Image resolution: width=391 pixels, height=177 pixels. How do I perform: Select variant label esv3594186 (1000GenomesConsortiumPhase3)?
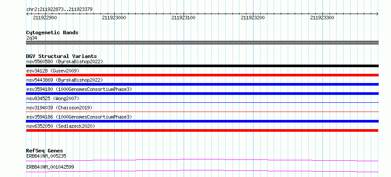[x=79, y=117]
